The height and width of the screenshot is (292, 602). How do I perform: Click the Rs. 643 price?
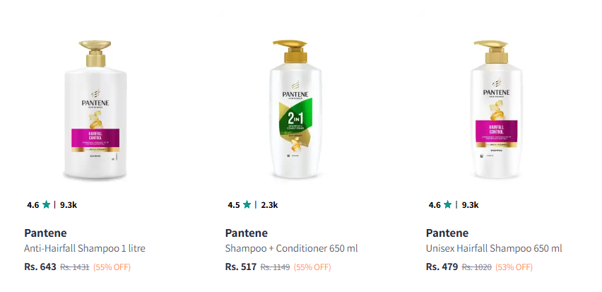[x=40, y=267]
